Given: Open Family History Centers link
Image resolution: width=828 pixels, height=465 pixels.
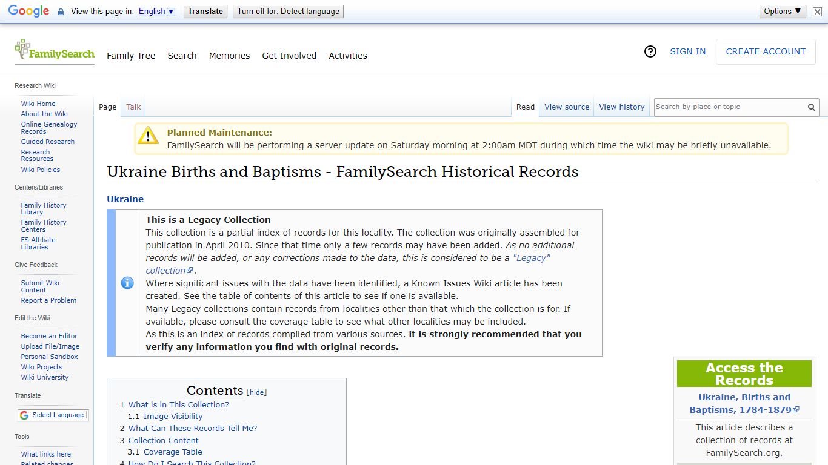Looking at the screenshot, I should tap(44, 226).
